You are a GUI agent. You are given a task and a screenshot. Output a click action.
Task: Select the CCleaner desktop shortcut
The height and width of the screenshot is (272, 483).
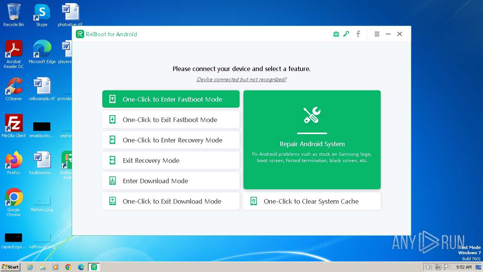[x=14, y=89]
